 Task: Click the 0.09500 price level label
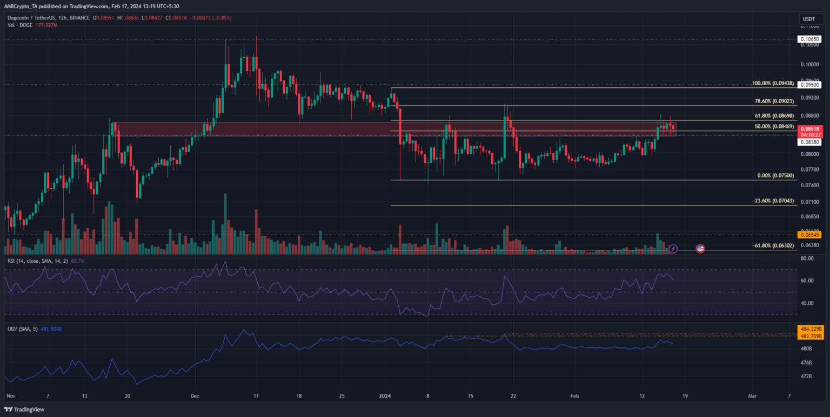pos(811,85)
